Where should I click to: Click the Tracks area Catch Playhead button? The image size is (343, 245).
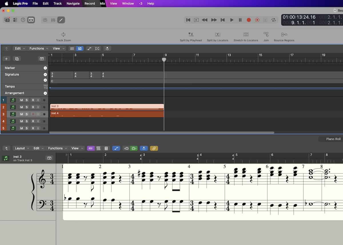(107, 49)
